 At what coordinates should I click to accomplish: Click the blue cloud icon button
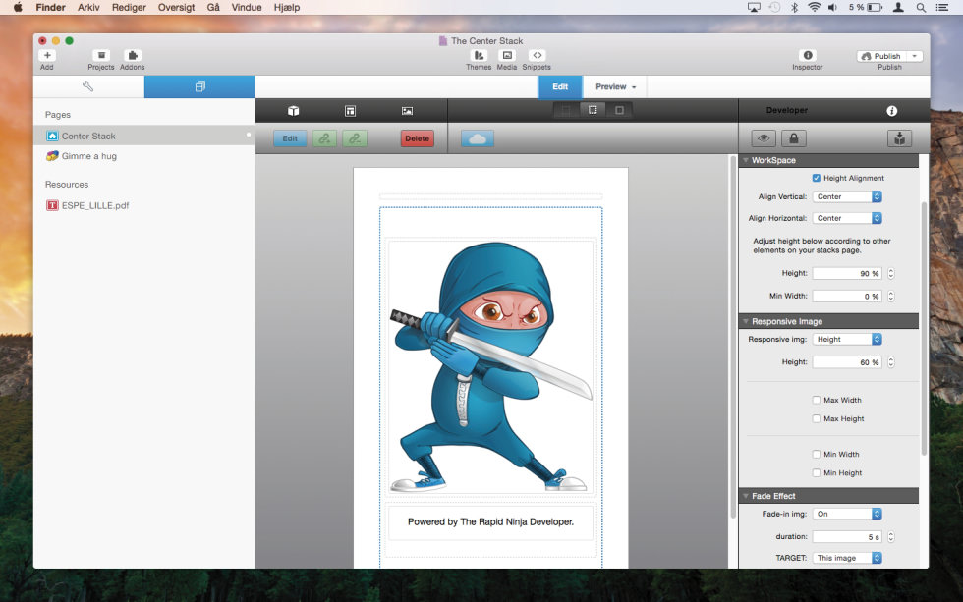click(478, 138)
